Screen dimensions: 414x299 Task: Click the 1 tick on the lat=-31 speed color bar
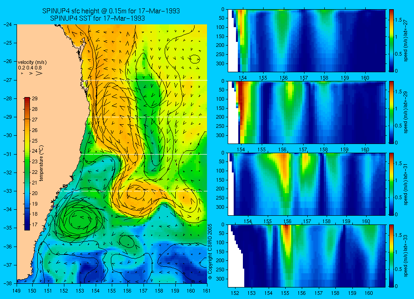[x=397, y=180]
